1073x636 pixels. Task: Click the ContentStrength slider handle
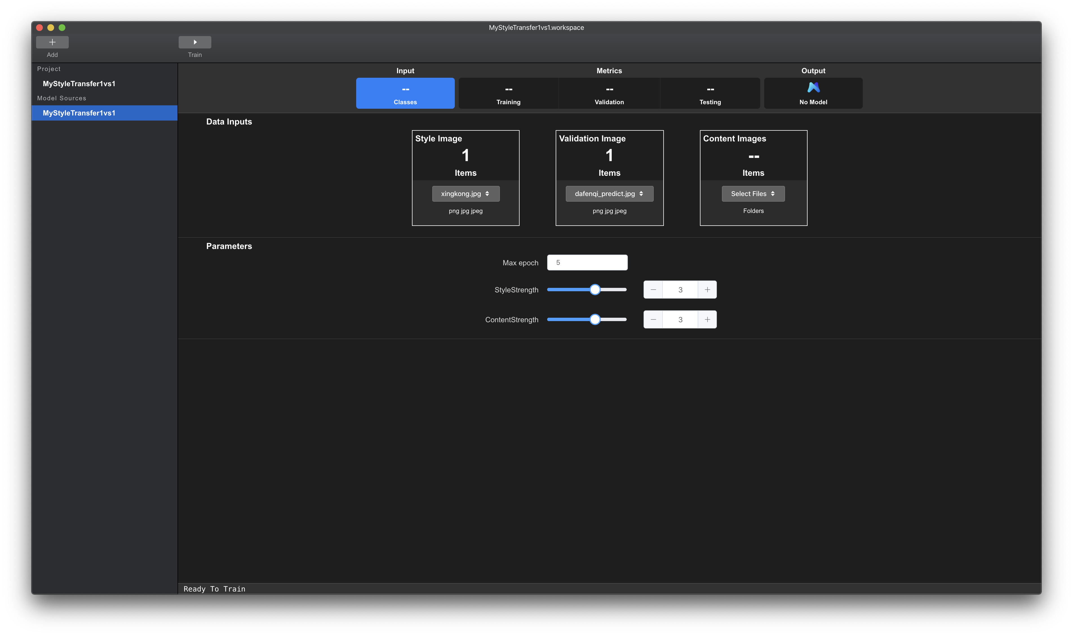(595, 320)
